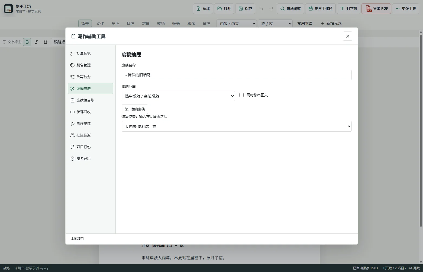Open 别名管理 tag icon
The width and height of the screenshot is (423, 272).
72,65
